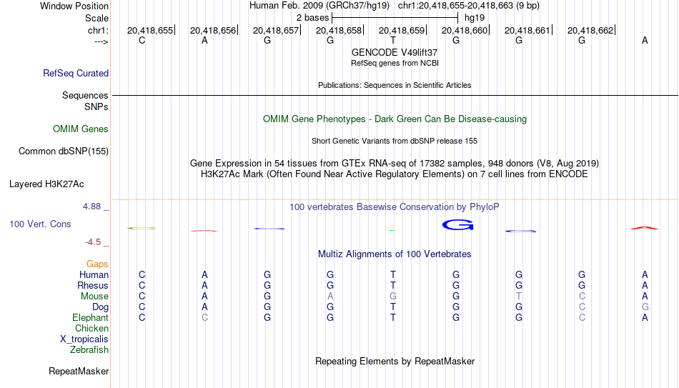Click the A base in the Elephant row
This screenshot has height=388, width=679.
tap(645, 318)
